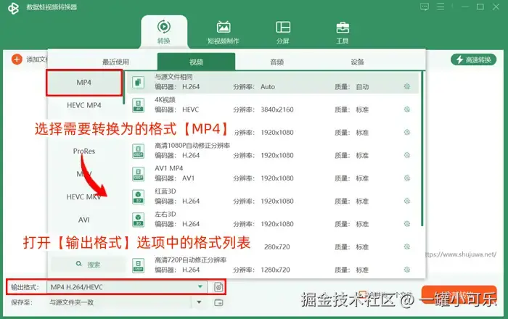Click the 左右3D preset icon
This screenshot has width=508, height=319.
pyautogui.click(x=139, y=220)
